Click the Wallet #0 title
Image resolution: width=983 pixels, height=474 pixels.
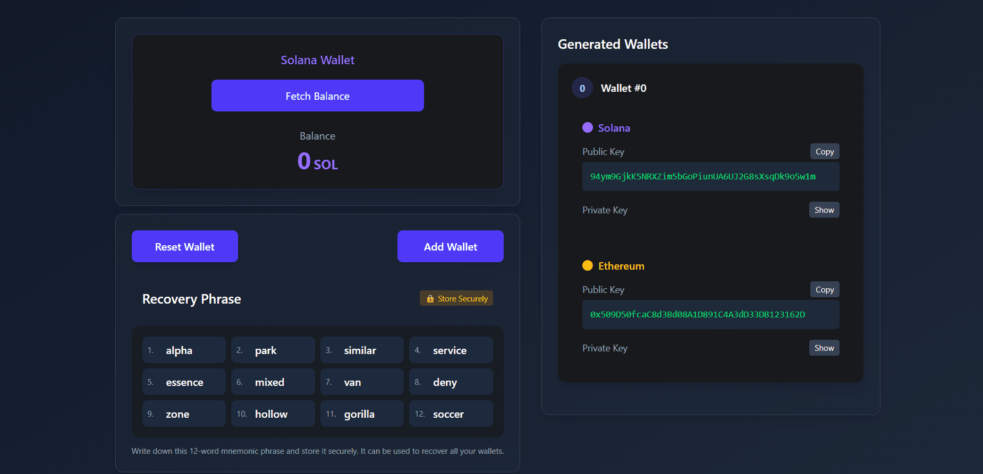pos(623,88)
